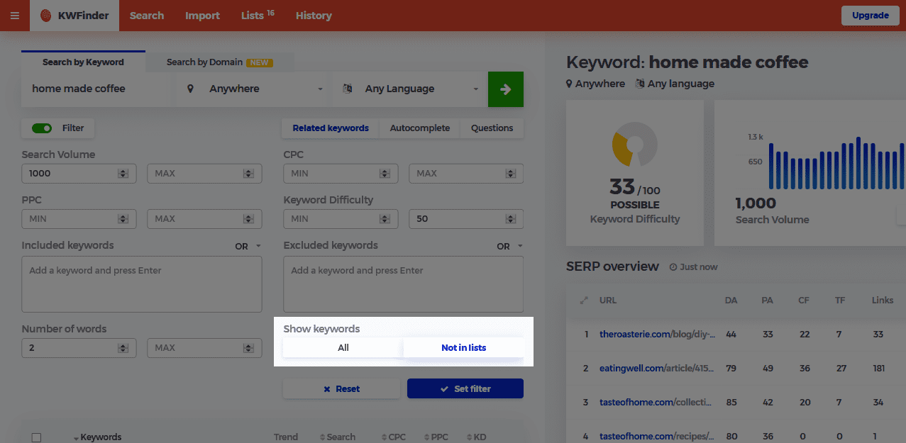Click the Number of words minimum stepper
This screenshot has height=443, width=906.
pos(123,348)
